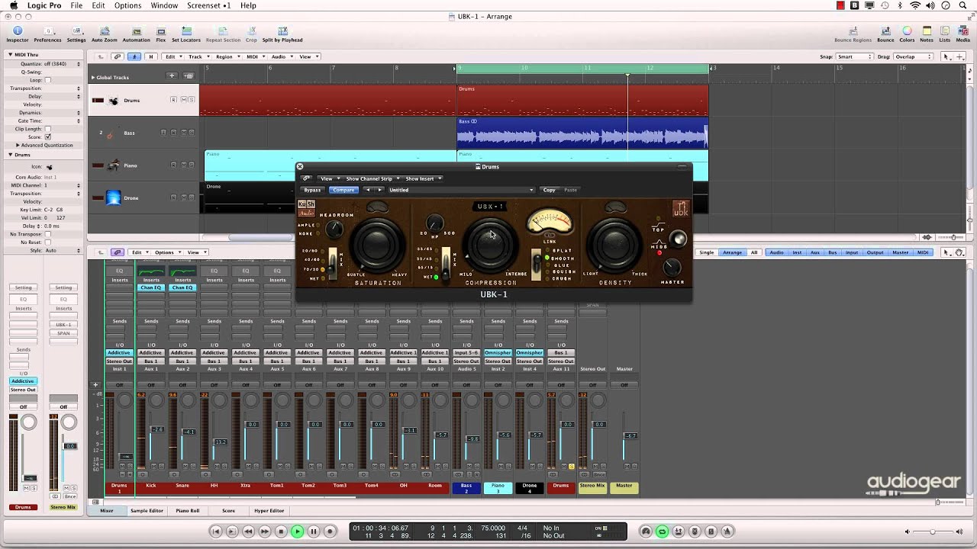Click the add track plus button
The image size is (977, 549).
(172, 76)
